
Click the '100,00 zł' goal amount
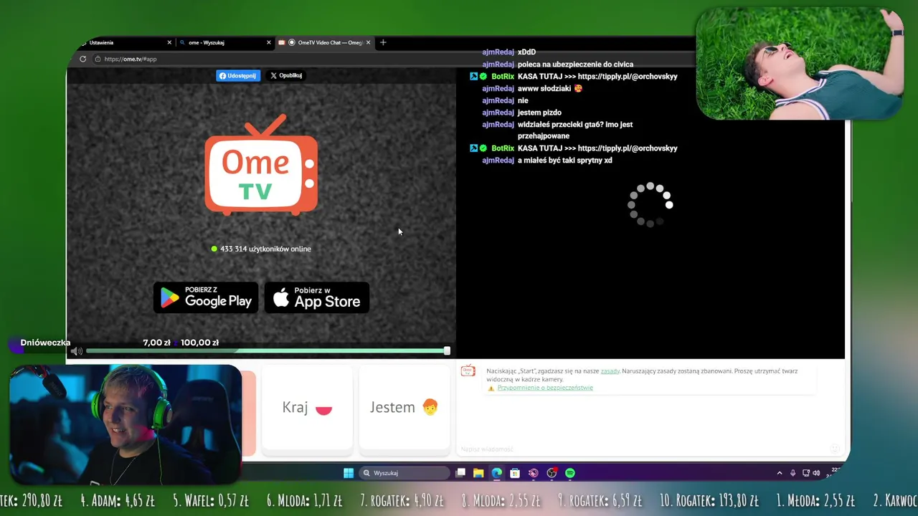[199, 343]
